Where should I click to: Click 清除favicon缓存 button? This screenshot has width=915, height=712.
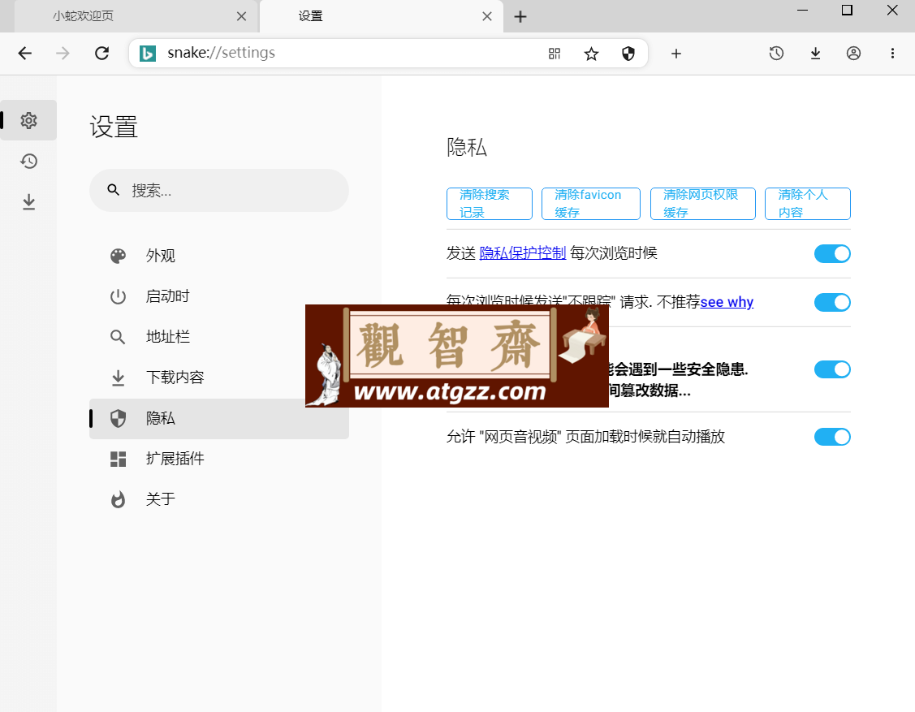click(590, 204)
